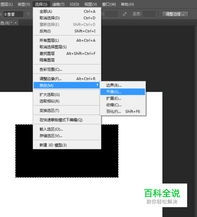The height and width of the screenshot is (217, 197).
Task: Click 在快速蒙版模式下编辑(Q)
Action: (67, 120)
